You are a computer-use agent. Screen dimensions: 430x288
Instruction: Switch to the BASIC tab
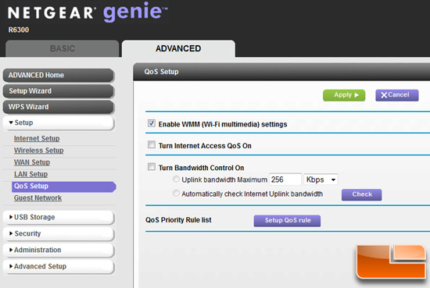(x=63, y=48)
